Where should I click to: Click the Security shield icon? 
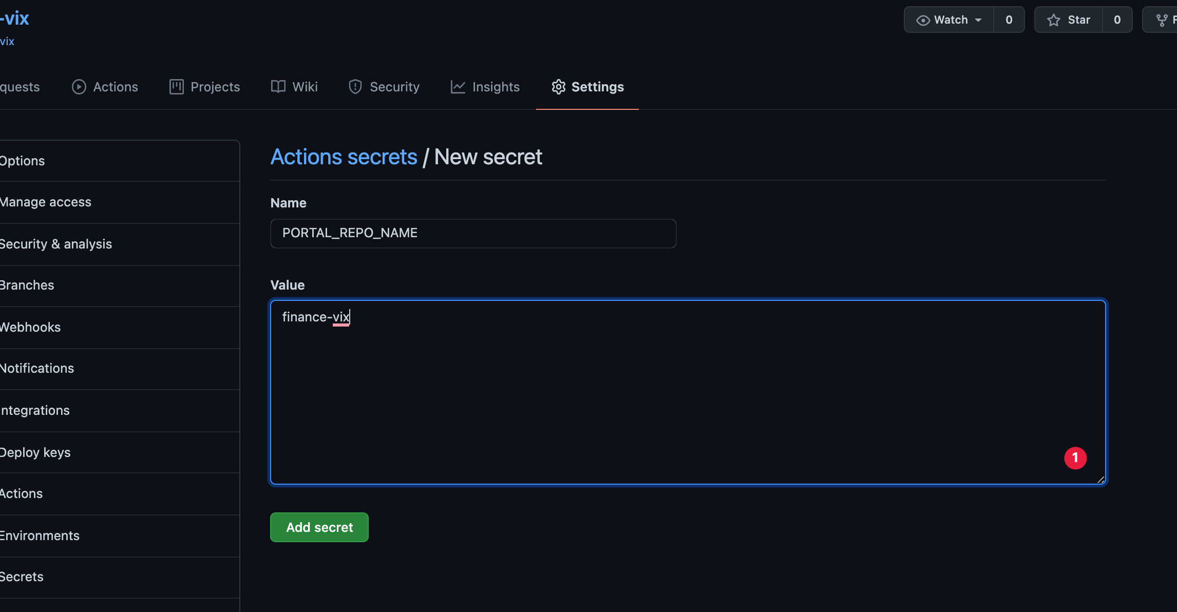(x=355, y=87)
